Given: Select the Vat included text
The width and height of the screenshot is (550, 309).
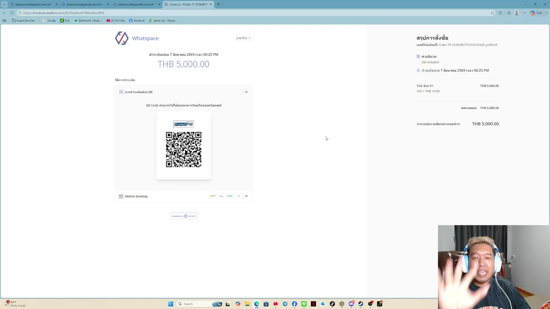Looking at the screenshot, I should [x=430, y=62].
